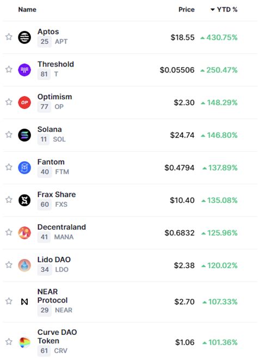Sort the table by Price header
The height and width of the screenshot is (361, 258).
point(186,9)
